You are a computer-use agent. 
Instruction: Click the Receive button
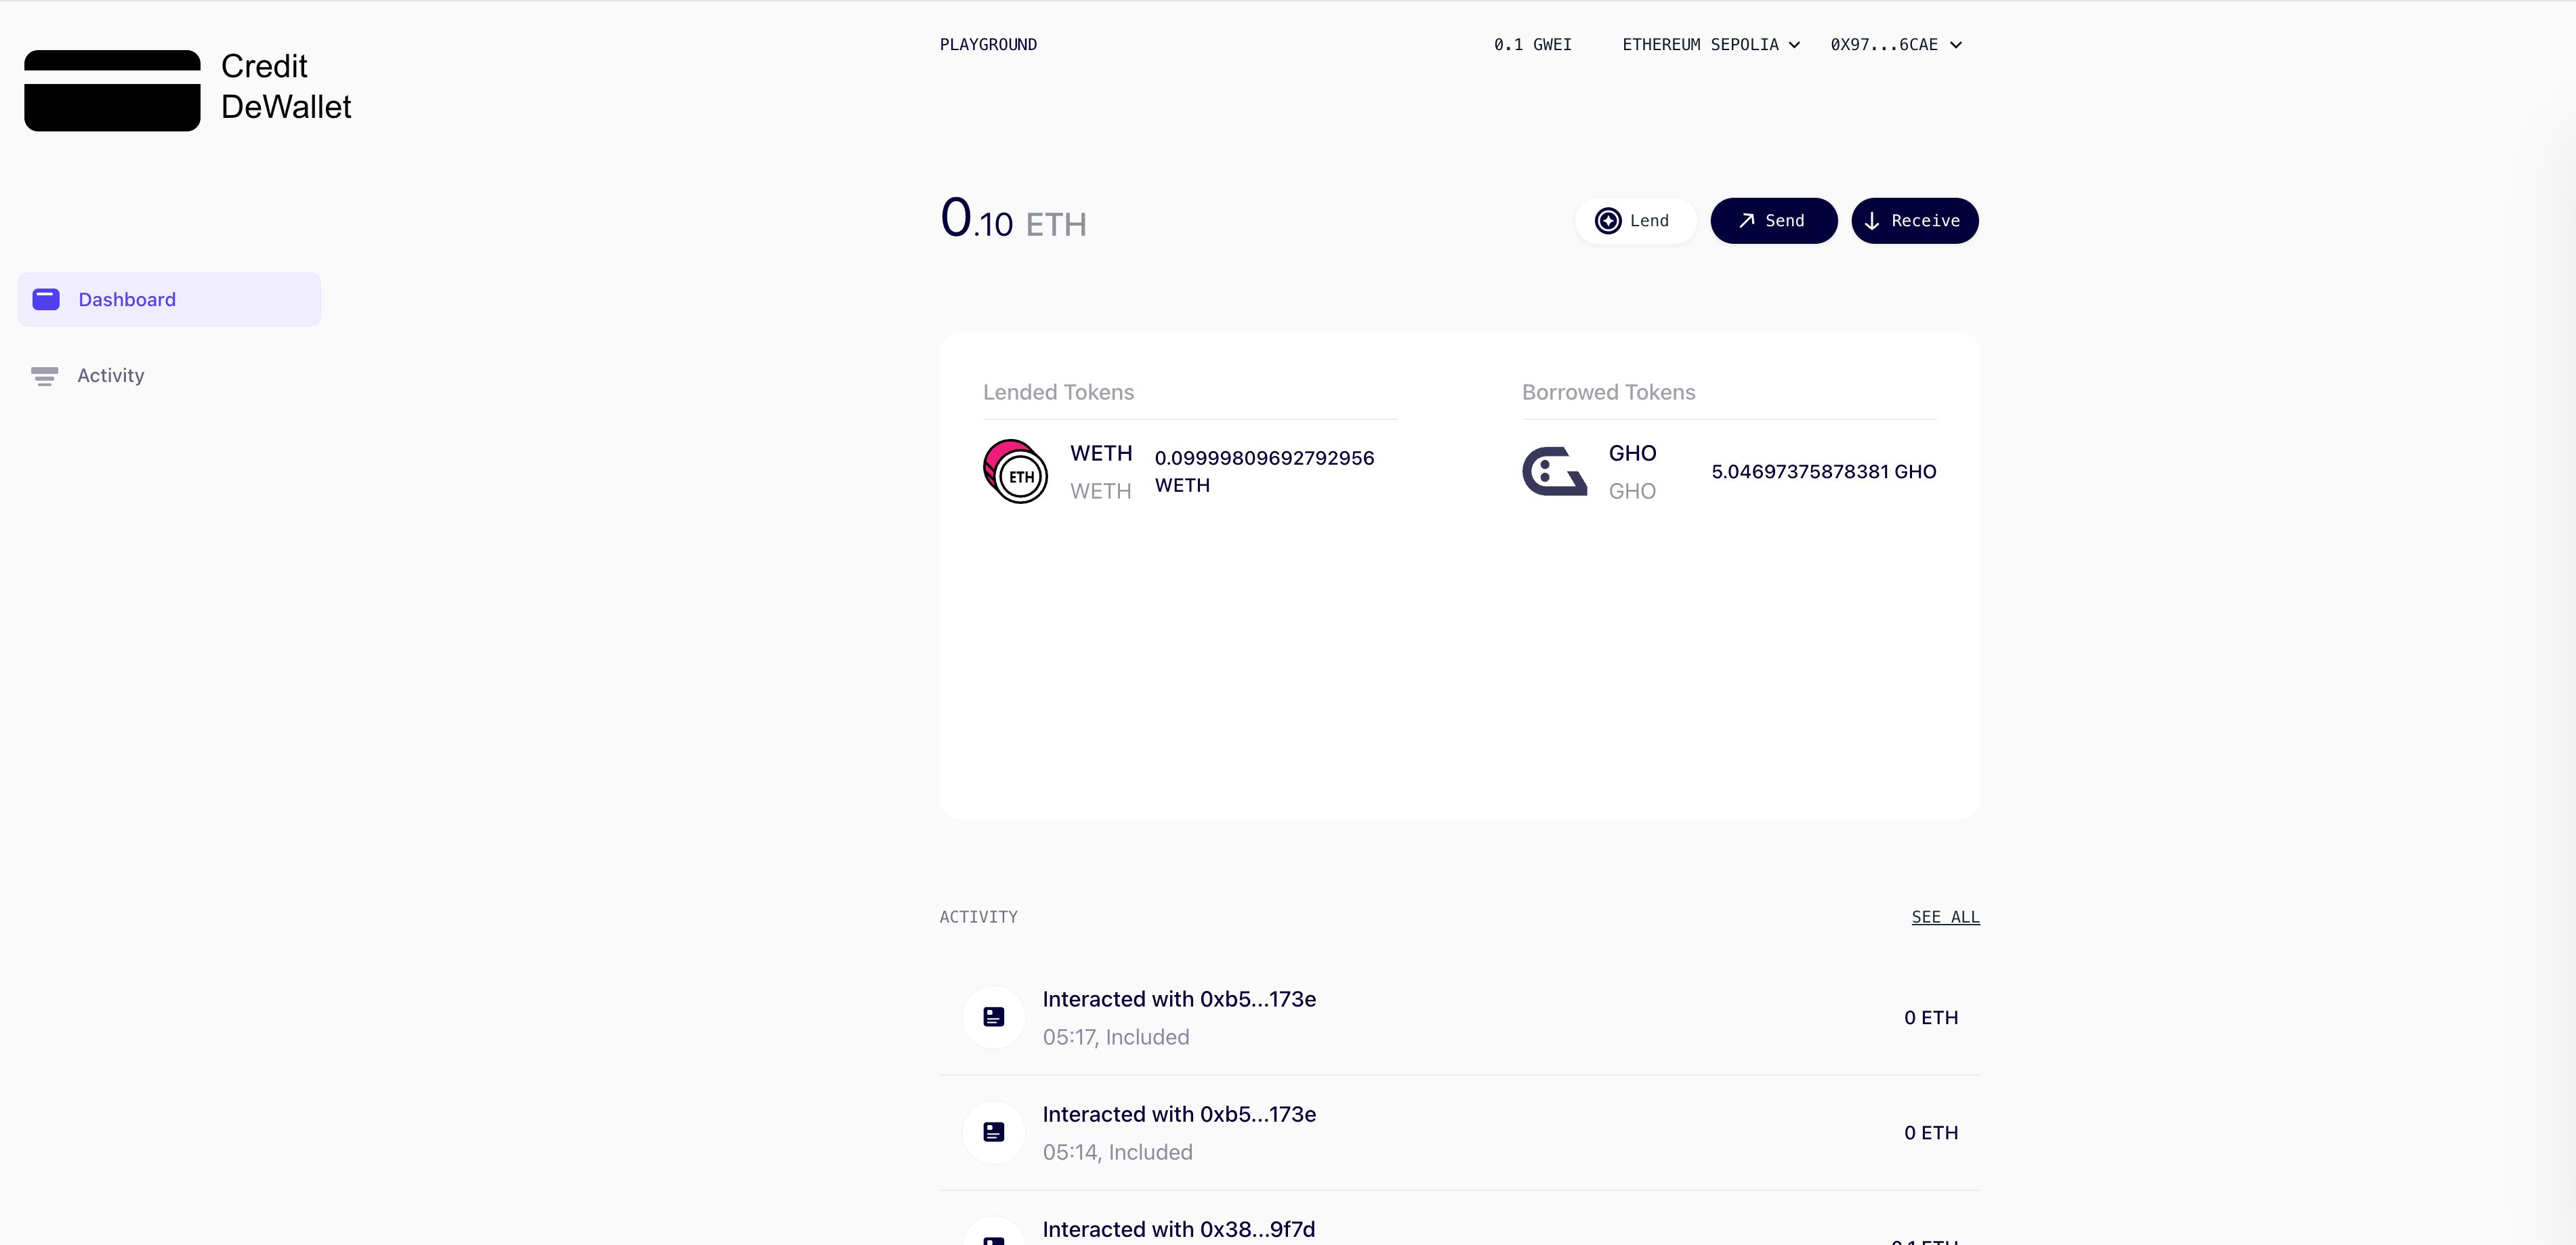(x=1914, y=221)
